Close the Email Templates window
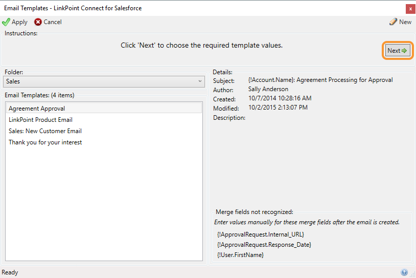 pyautogui.click(x=410, y=9)
